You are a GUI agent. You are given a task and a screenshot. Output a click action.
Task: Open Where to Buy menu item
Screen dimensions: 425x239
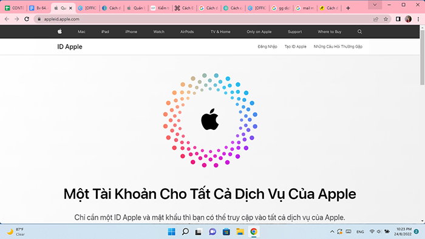(x=329, y=32)
